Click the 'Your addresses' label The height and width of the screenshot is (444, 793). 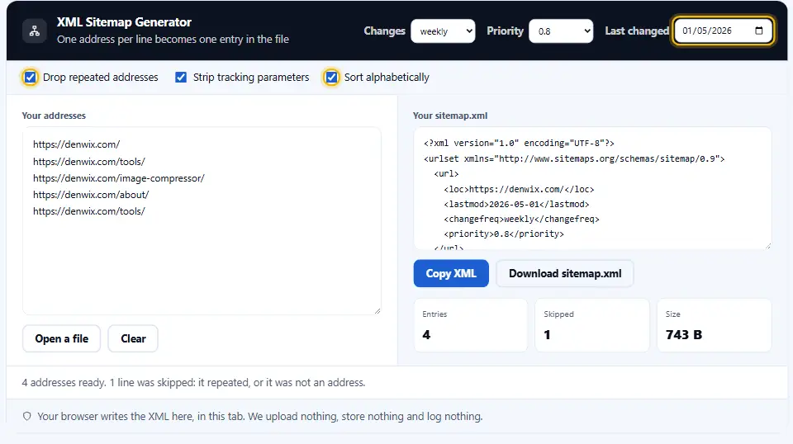coord(54,116)
